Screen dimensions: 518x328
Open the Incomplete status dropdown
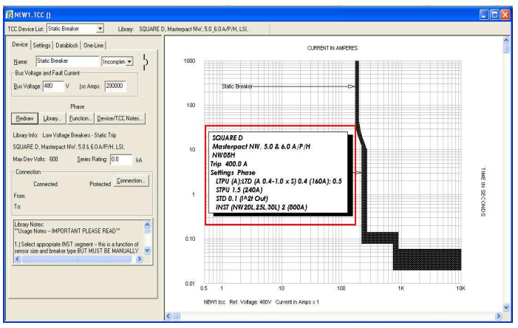pyautogui.click(x=129, y=61)
